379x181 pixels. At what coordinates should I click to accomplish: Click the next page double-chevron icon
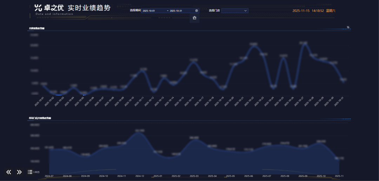click(x=19, y=172)
